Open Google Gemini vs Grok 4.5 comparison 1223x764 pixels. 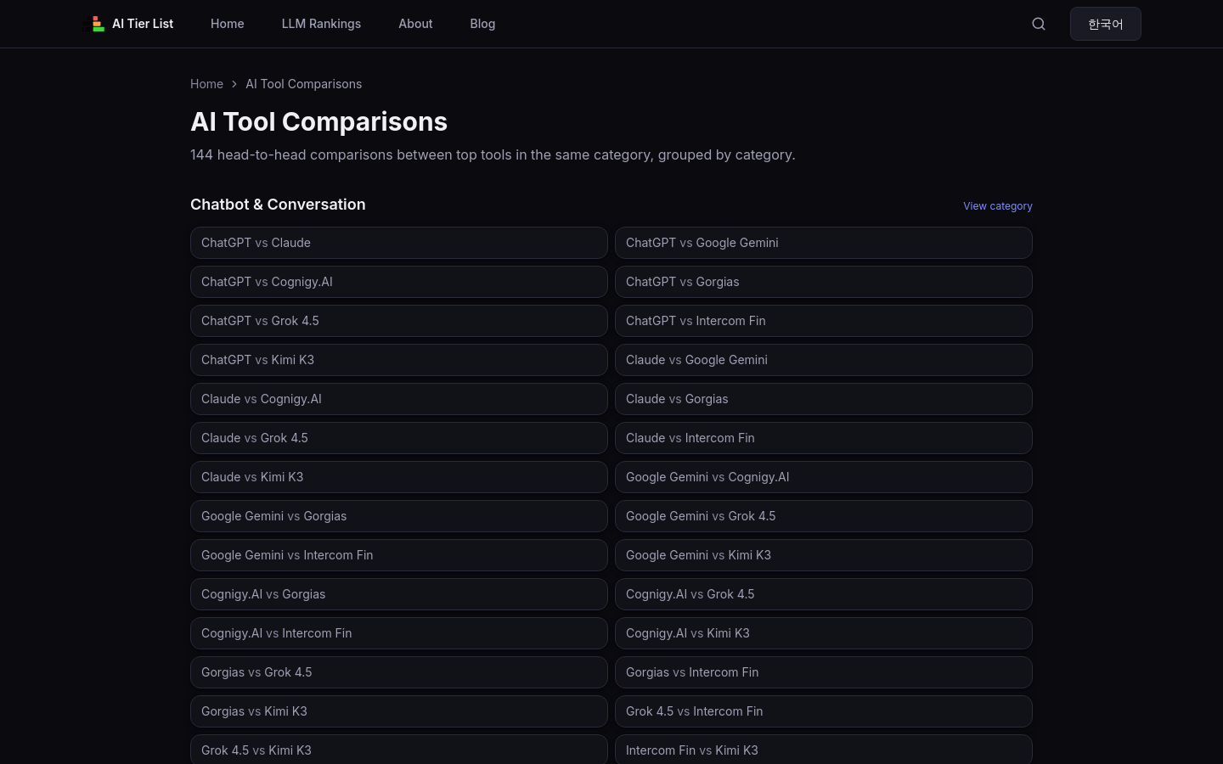pyautogui.click(x=824, y=516)
